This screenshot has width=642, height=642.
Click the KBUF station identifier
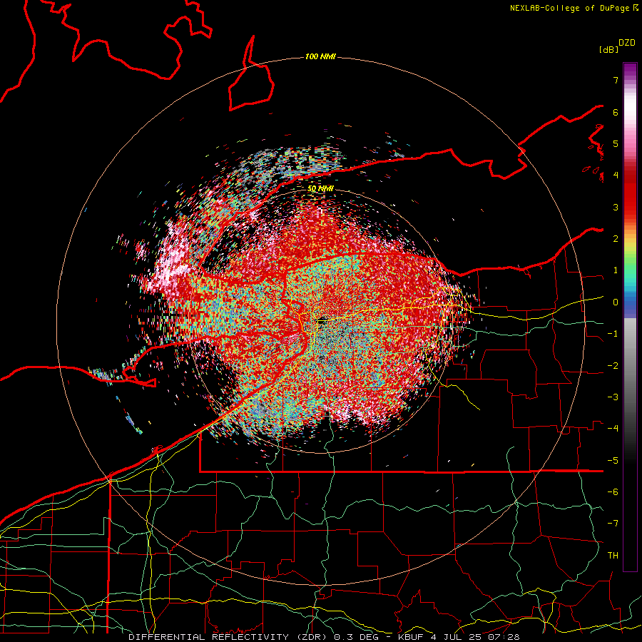(x=411, y=637)
